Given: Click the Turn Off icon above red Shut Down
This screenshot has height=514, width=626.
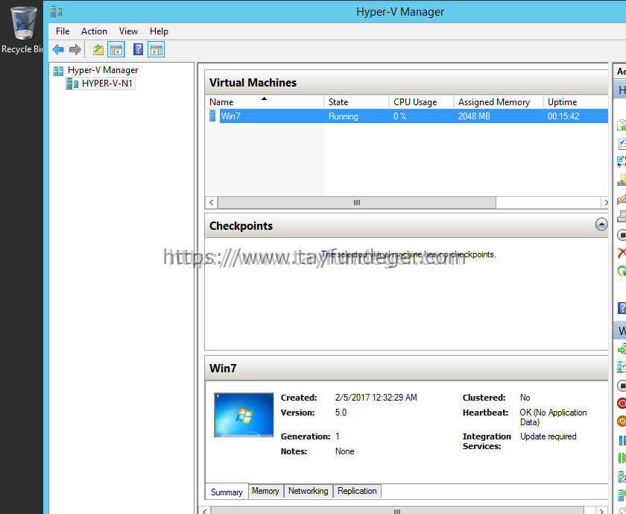Looking at the screenshot, I should pyautogui.click(x=622, y=386).
